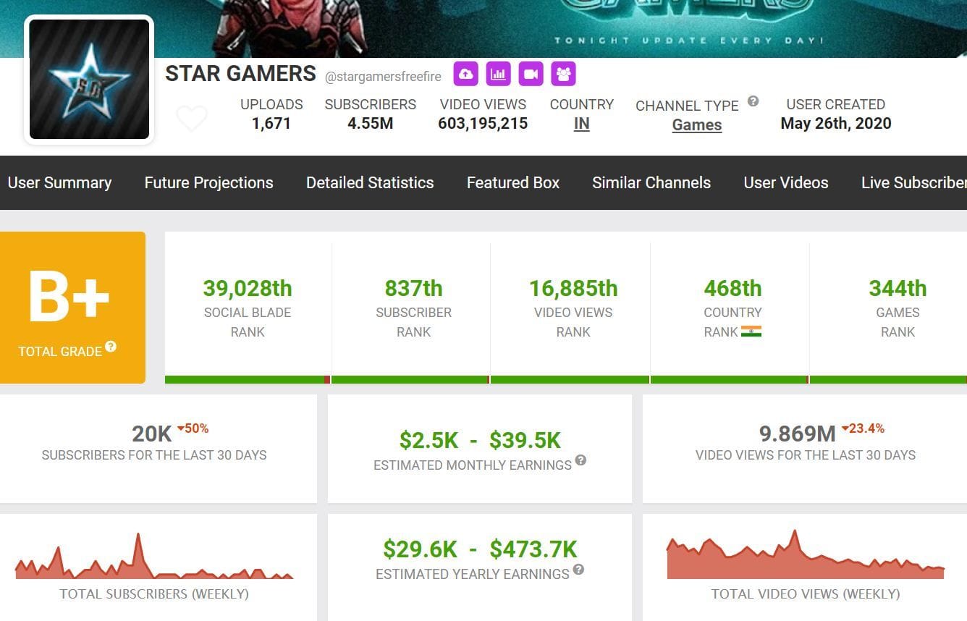Click the STAR GAMERS channel avatar
Image resolution: width=967 pixels, height=621 pixels.
pyautogui.click(x=88, y=79)
